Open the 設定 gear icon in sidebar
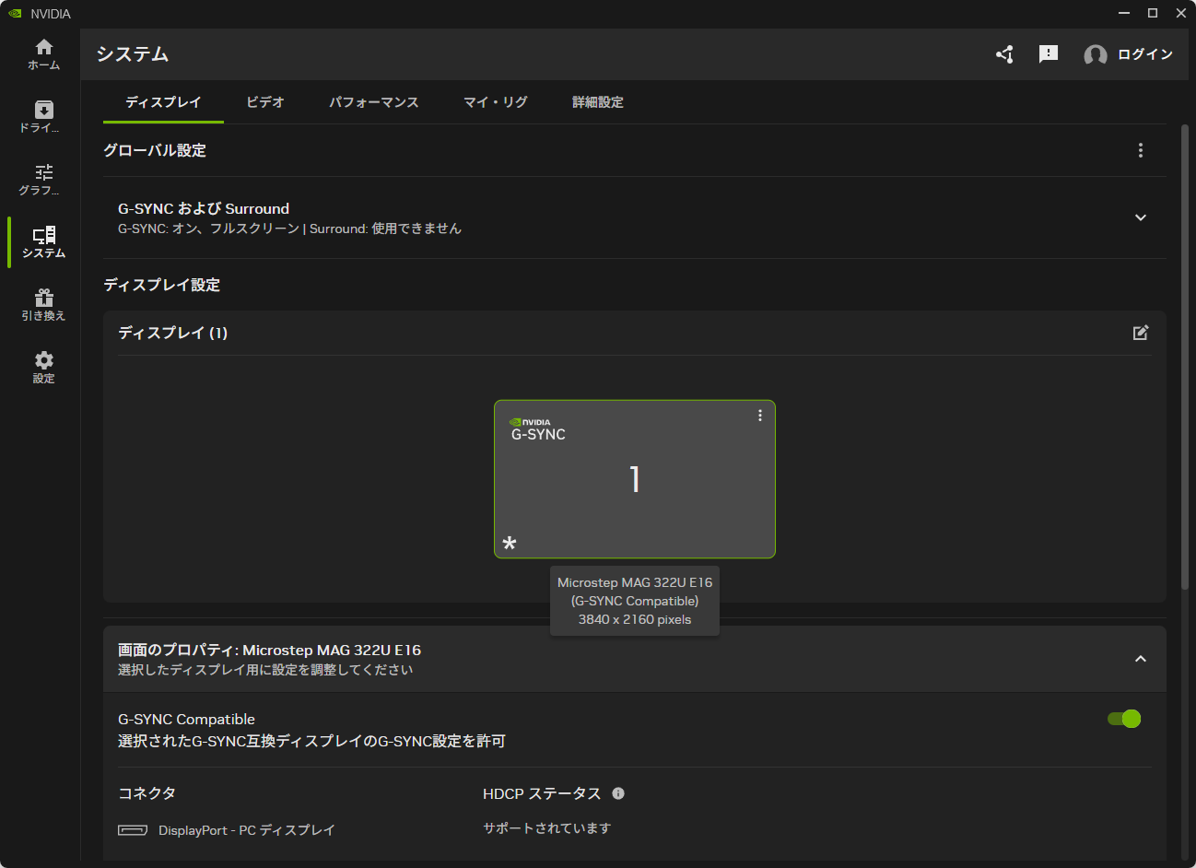Image resolution: width=1196 pixels, height=868 pixels. click(43, 368)
